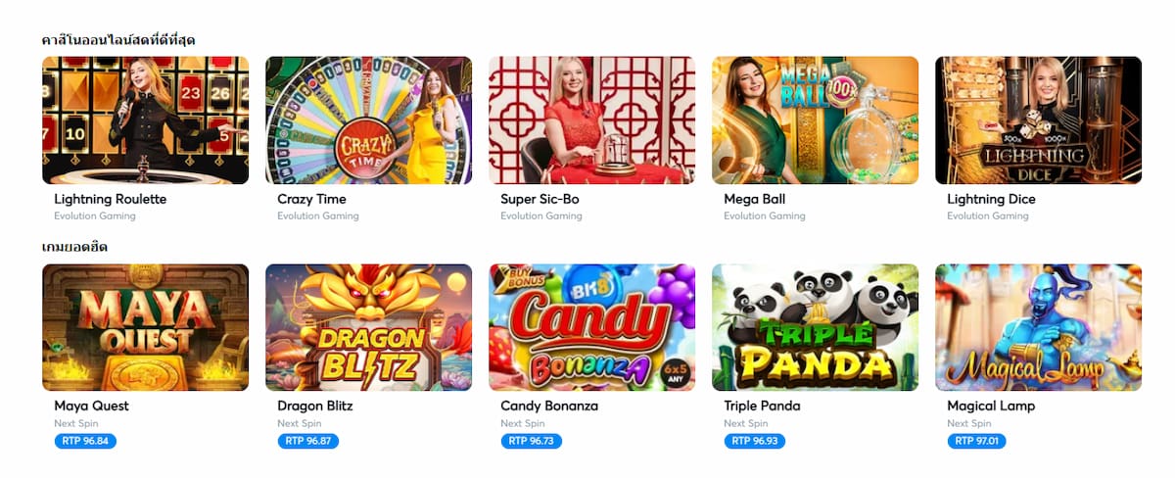Open the Magical Lamp slot thumbnail
The image size is (1175, 478).
tap(1038, 327)
